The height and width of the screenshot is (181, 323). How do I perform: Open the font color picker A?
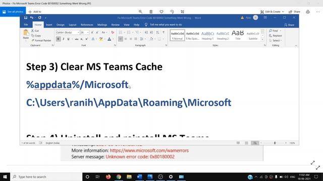[x=110, y=39]
